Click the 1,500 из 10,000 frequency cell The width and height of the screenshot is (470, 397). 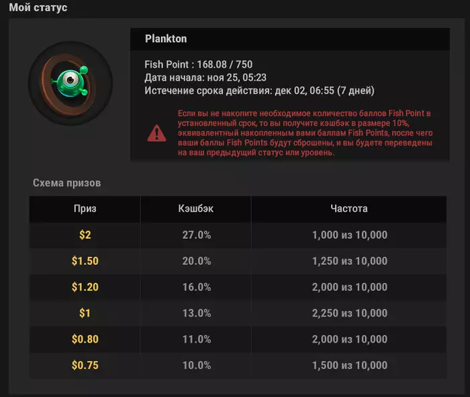click(349, 365)
